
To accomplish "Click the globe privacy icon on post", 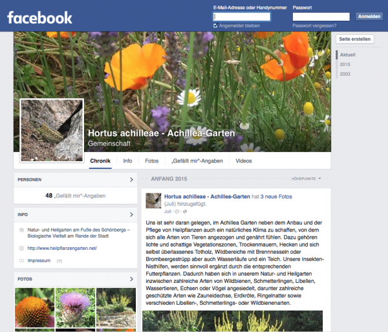I will point(184,212).
